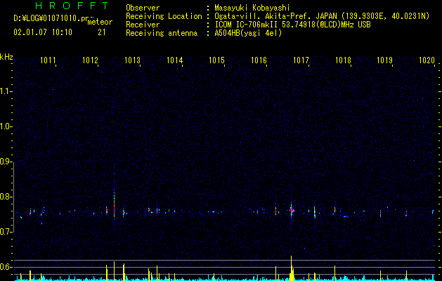Click the 1012 time axis label
The image size is (442, 281).
(x=90, y=60)
